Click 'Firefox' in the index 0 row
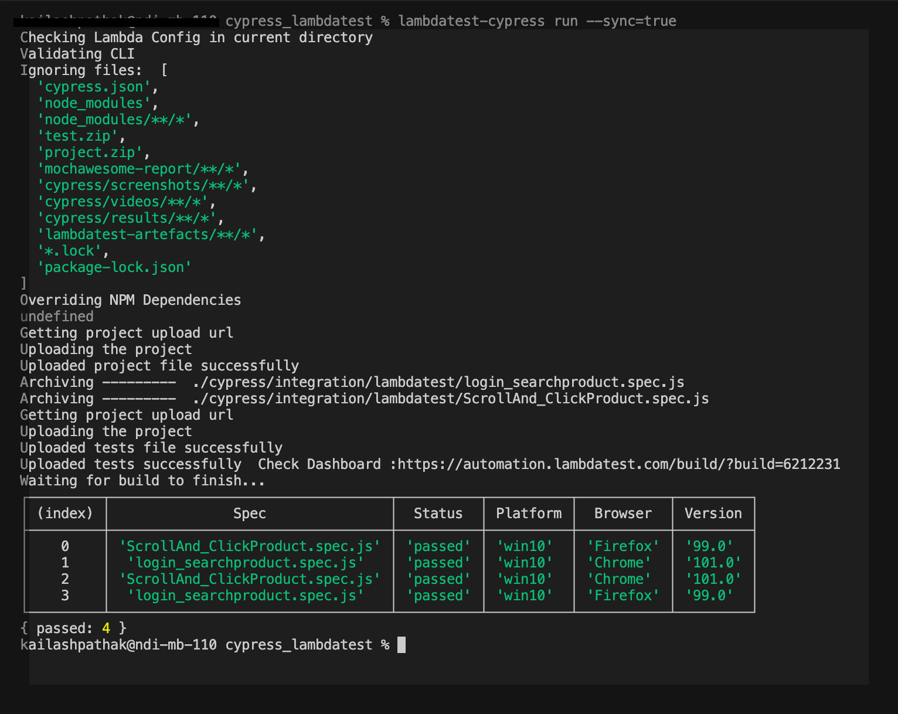898x714 pixels. click(623, 546)
